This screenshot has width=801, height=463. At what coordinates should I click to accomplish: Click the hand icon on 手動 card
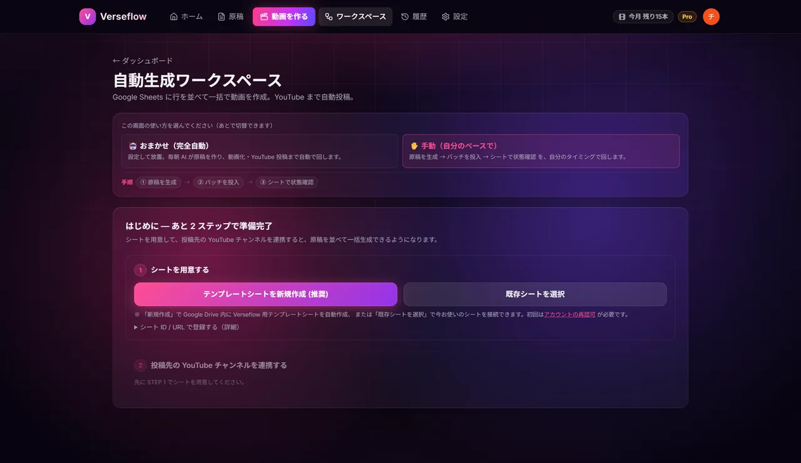pyautogui.click(x=414, y=146)
